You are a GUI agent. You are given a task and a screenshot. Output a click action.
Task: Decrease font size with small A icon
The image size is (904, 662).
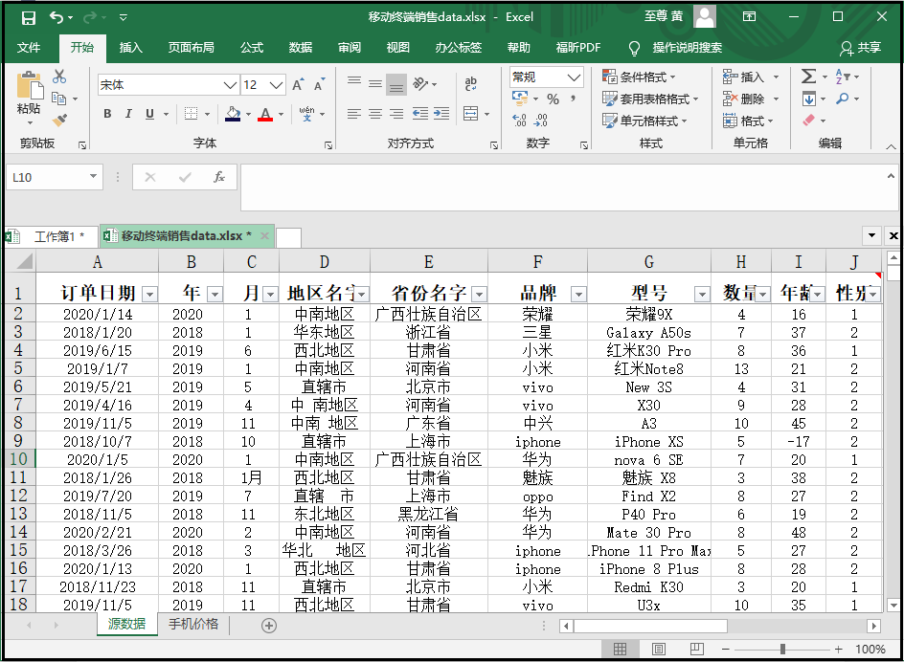319,85
